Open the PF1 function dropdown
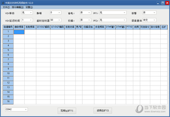The width and height of the screenshot is (170, 117). pos(113,13)
